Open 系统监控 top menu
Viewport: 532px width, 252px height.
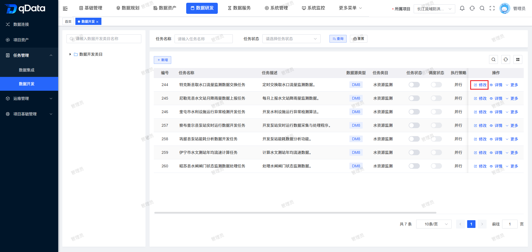point(313,8)
